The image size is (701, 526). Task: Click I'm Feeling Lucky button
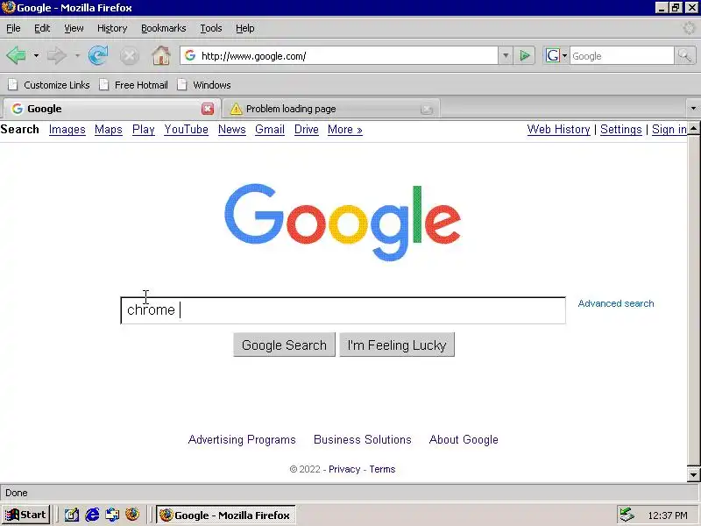tap(397, 345)
